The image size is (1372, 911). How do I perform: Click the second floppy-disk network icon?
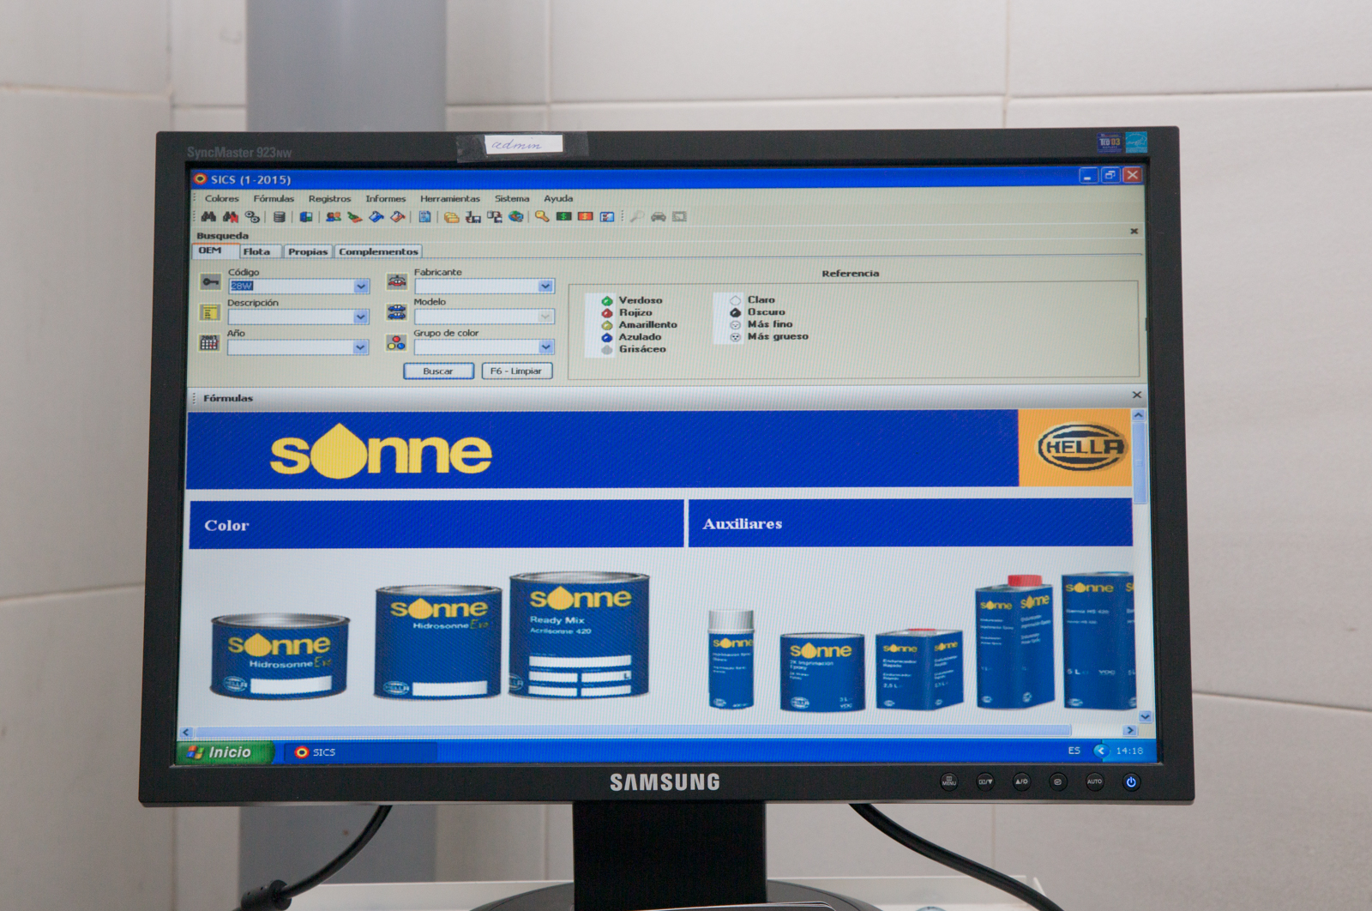point(494,217)
